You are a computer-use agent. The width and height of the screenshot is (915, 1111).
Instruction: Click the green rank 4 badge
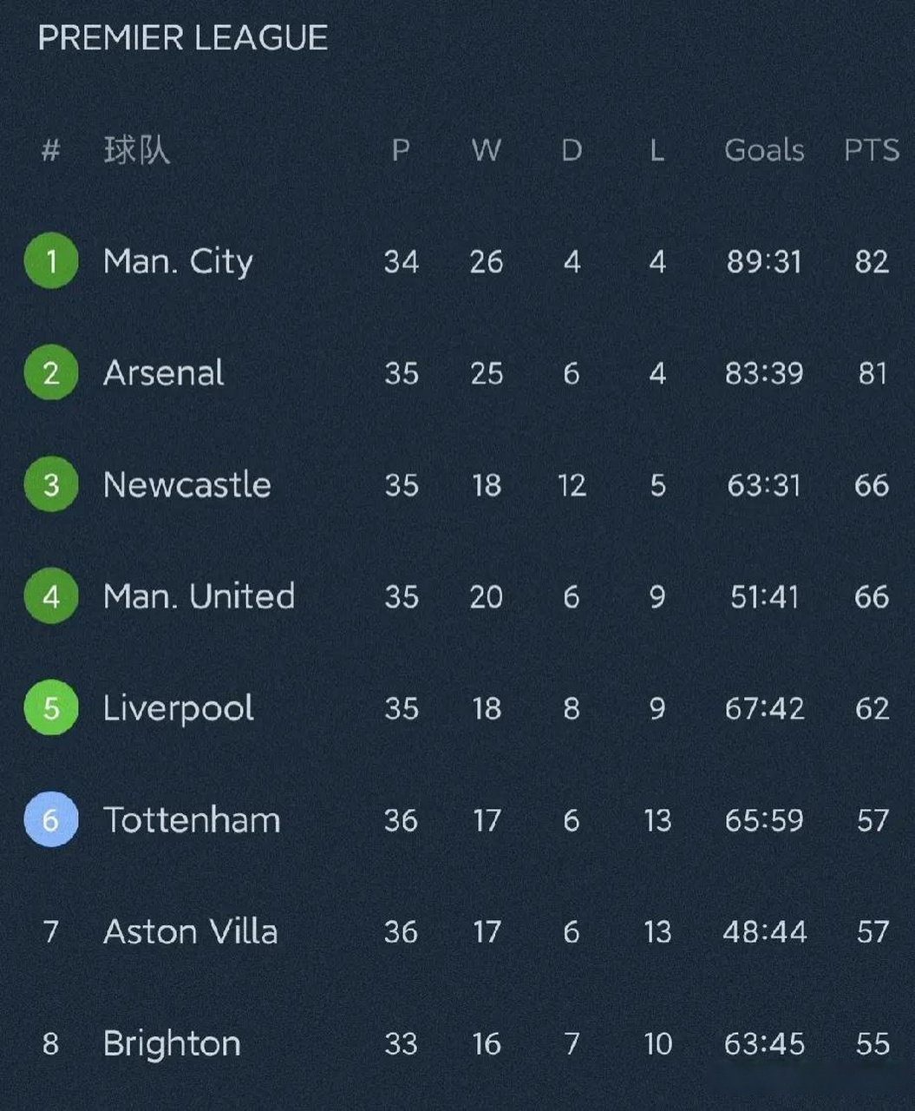[51, 596]
